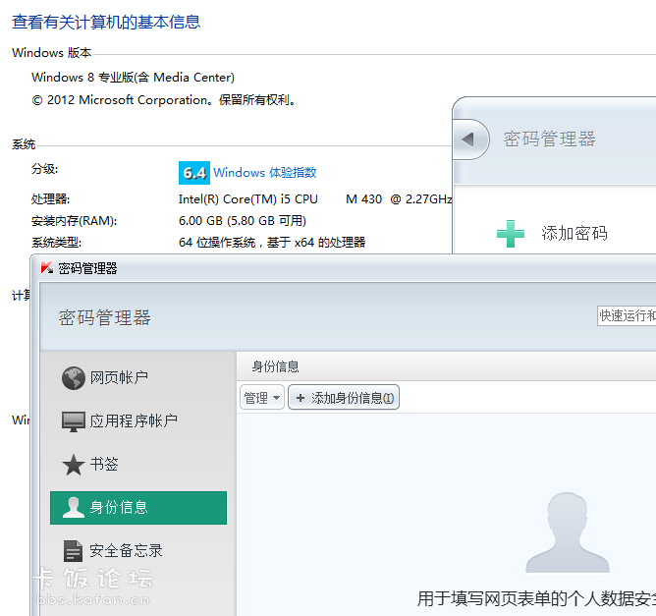656x616 pixels.
Task: Click the 安装内存(RAM) label
Action: tap(74, 221)
